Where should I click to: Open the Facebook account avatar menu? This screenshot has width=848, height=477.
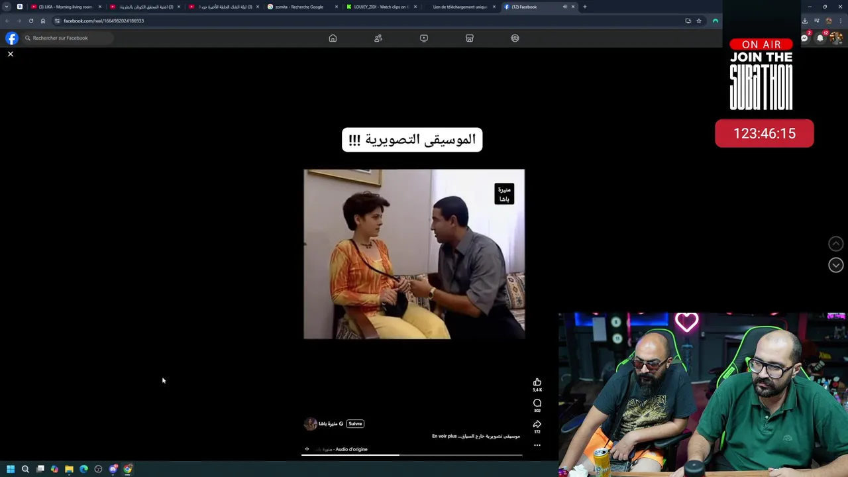(x=836, y=38)
